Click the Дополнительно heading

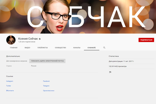(13, 56)
